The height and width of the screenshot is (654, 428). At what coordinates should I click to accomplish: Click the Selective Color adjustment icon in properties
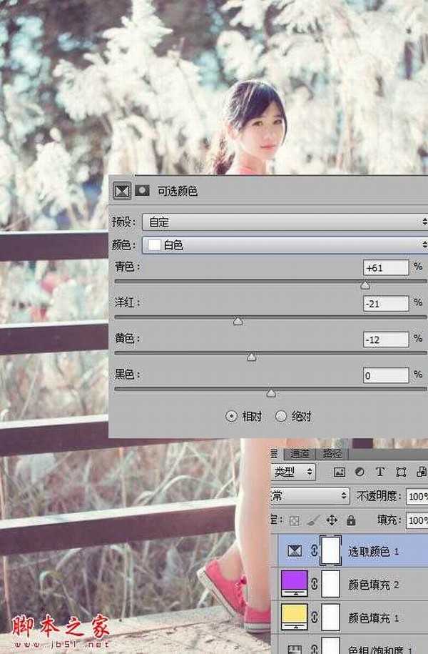pos(123,191)
